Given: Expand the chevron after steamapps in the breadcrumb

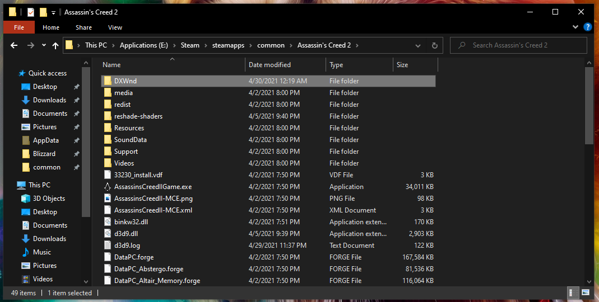Looking at the screenshot, I should click(x=252, y=45).
